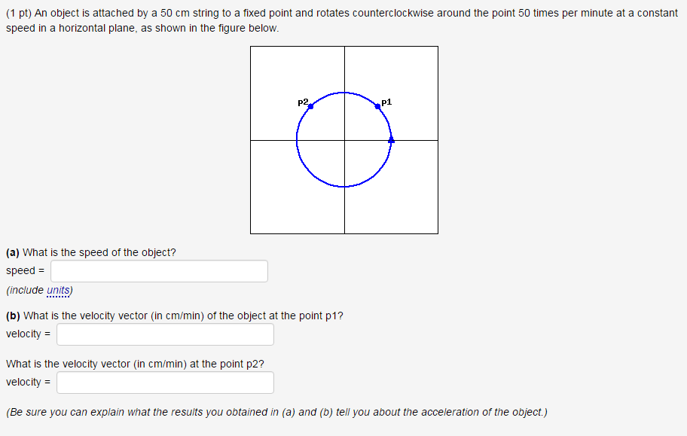Click the p1 text label in the figure

[385, 102]
